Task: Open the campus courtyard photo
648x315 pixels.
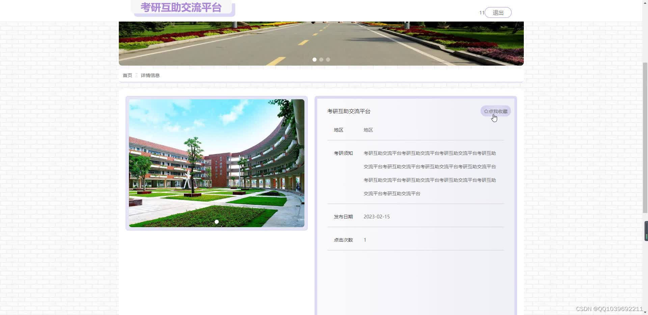Action: (x=216, y=163)
